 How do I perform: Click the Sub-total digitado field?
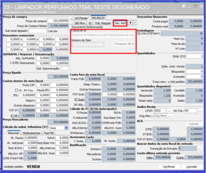point(37,31)
